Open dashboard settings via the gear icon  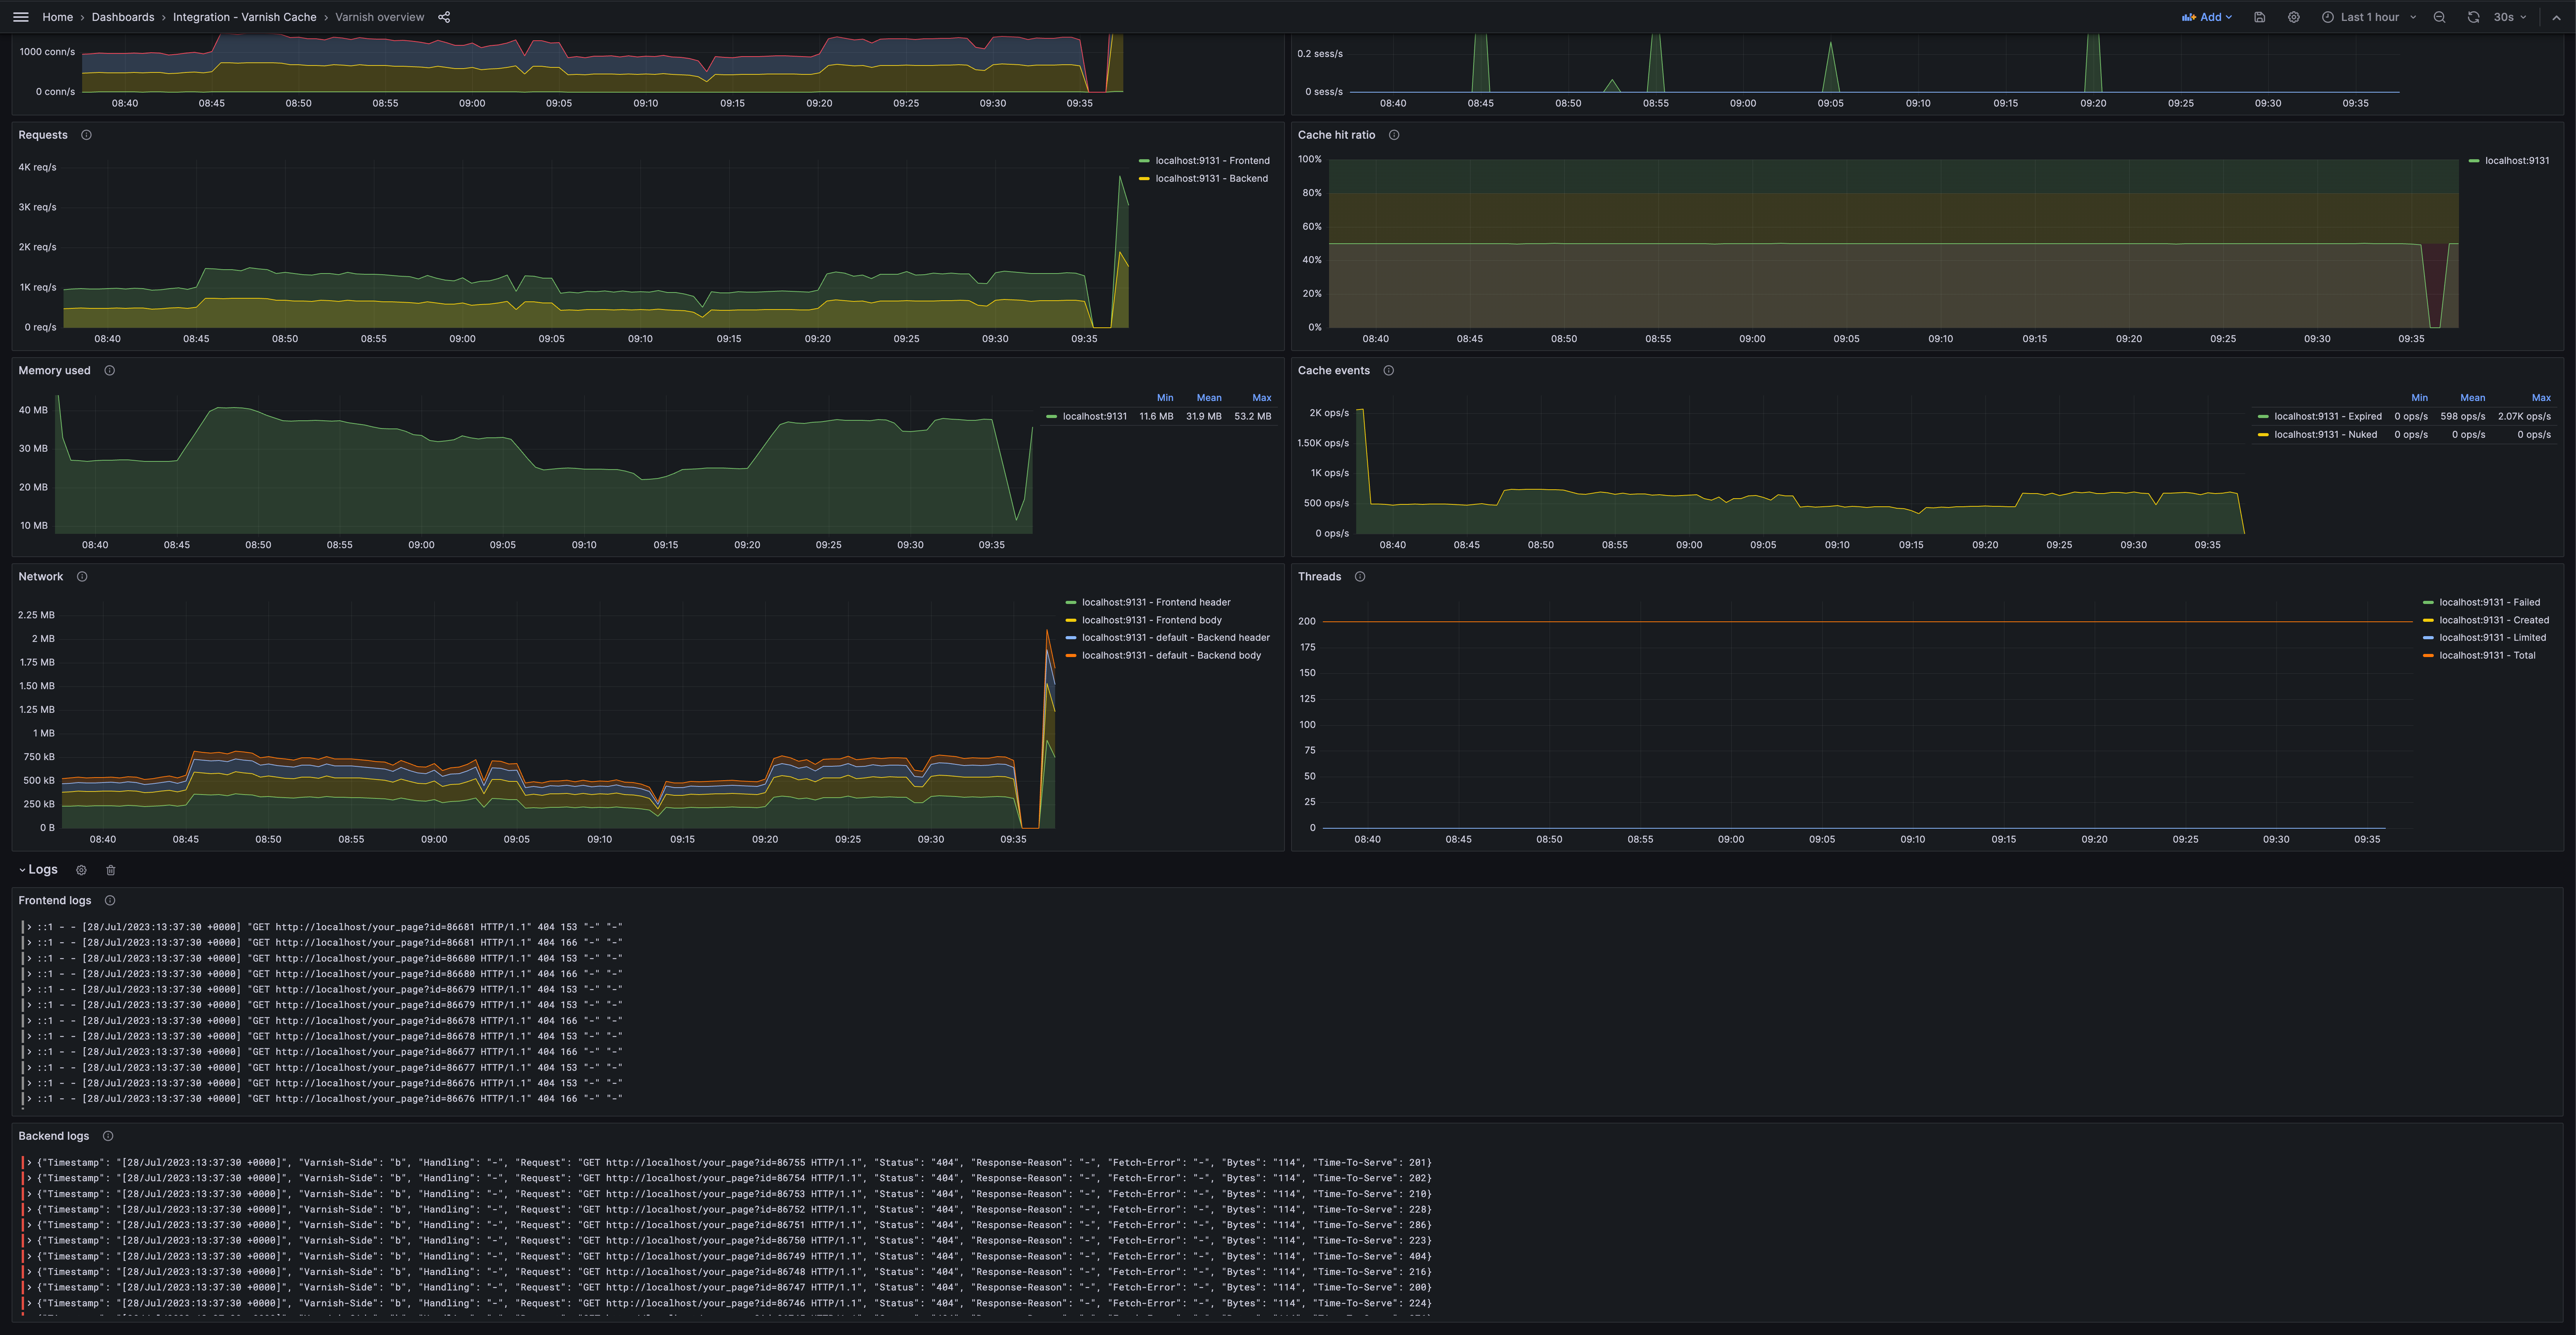coord(2293,17)
